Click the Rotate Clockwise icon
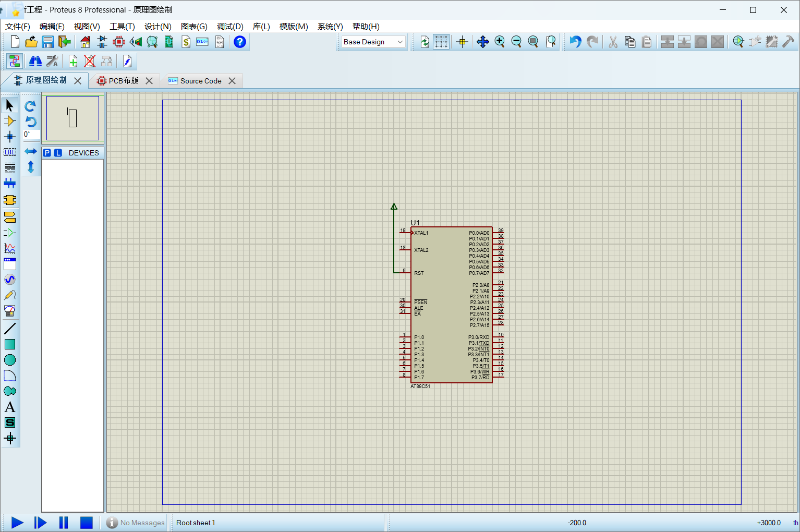 click(x=31, y=106)
